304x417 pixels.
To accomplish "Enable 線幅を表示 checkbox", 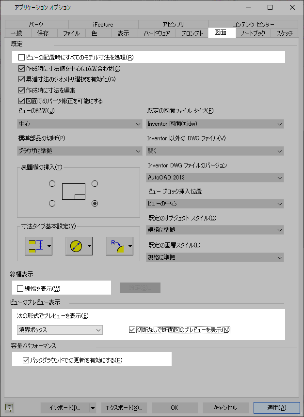I will 20,288.
